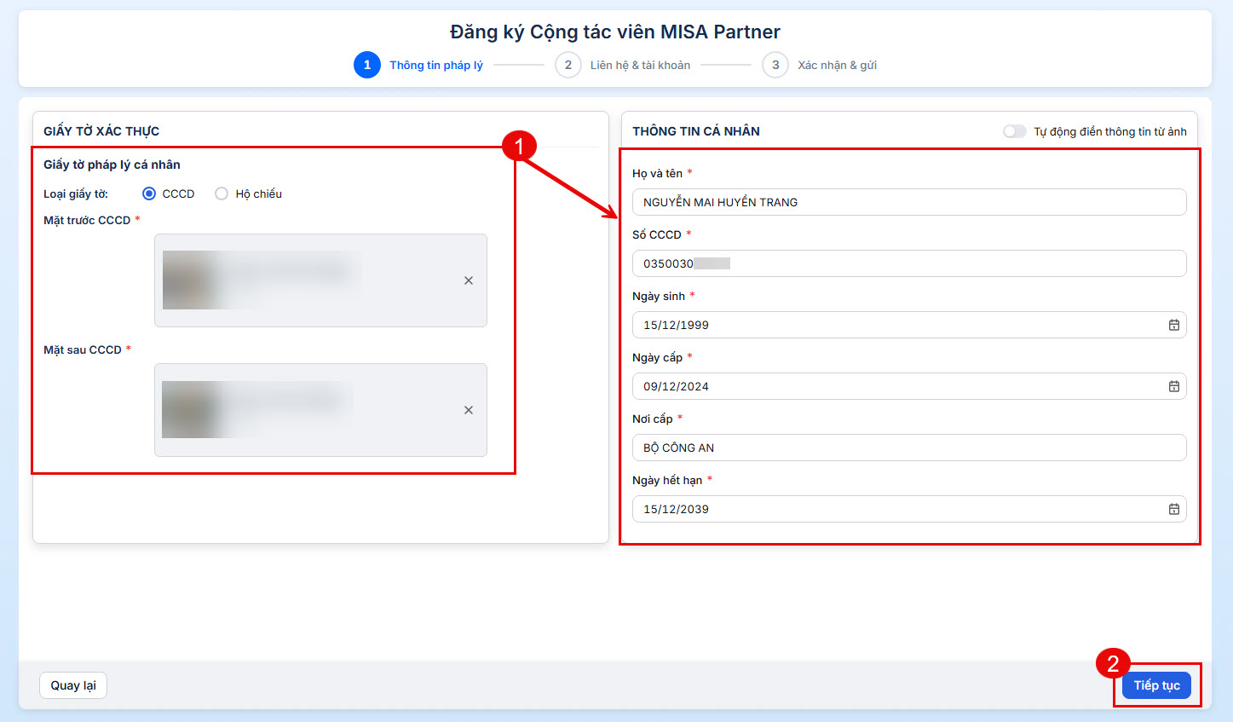
Task: Click the THÔNG TIN CÁ NHÂN heading
Action: [696, 131]
